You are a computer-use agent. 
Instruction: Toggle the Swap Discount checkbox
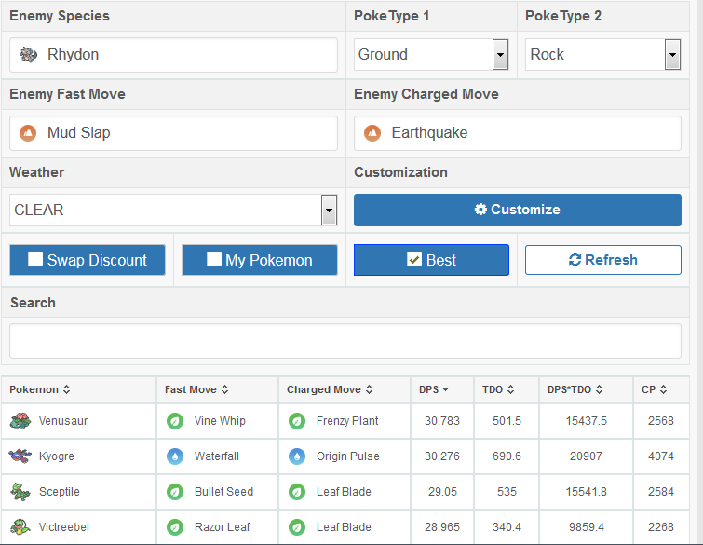pos(36,260)
